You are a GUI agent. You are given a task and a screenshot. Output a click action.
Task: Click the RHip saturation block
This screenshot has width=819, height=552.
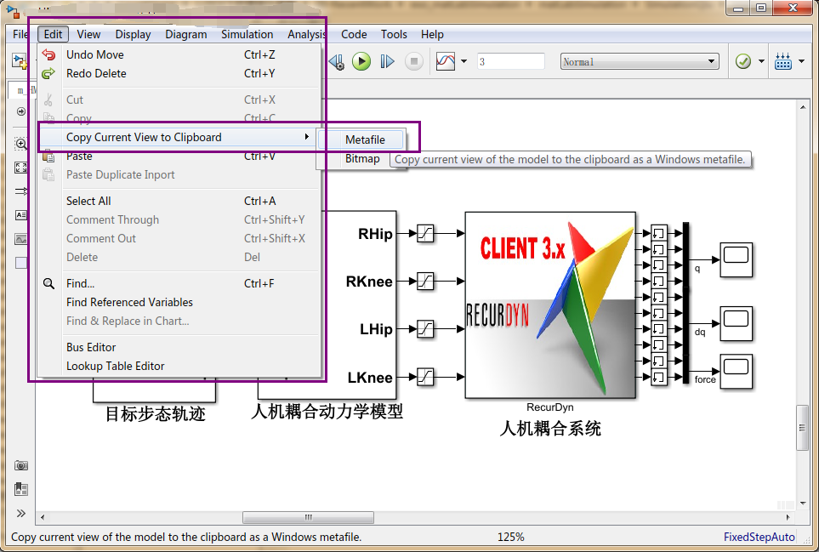tap(425, 233)
